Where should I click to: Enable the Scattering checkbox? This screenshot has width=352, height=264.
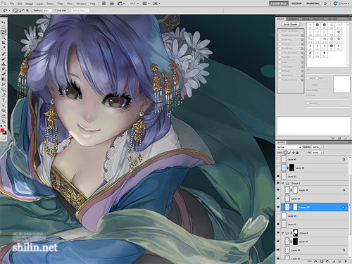click(279, 39)
